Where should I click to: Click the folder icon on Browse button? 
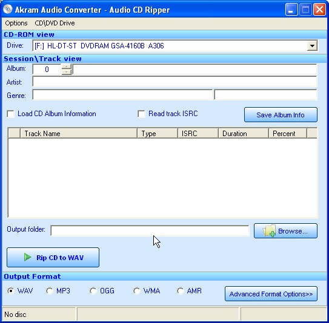tap(269, 231)
